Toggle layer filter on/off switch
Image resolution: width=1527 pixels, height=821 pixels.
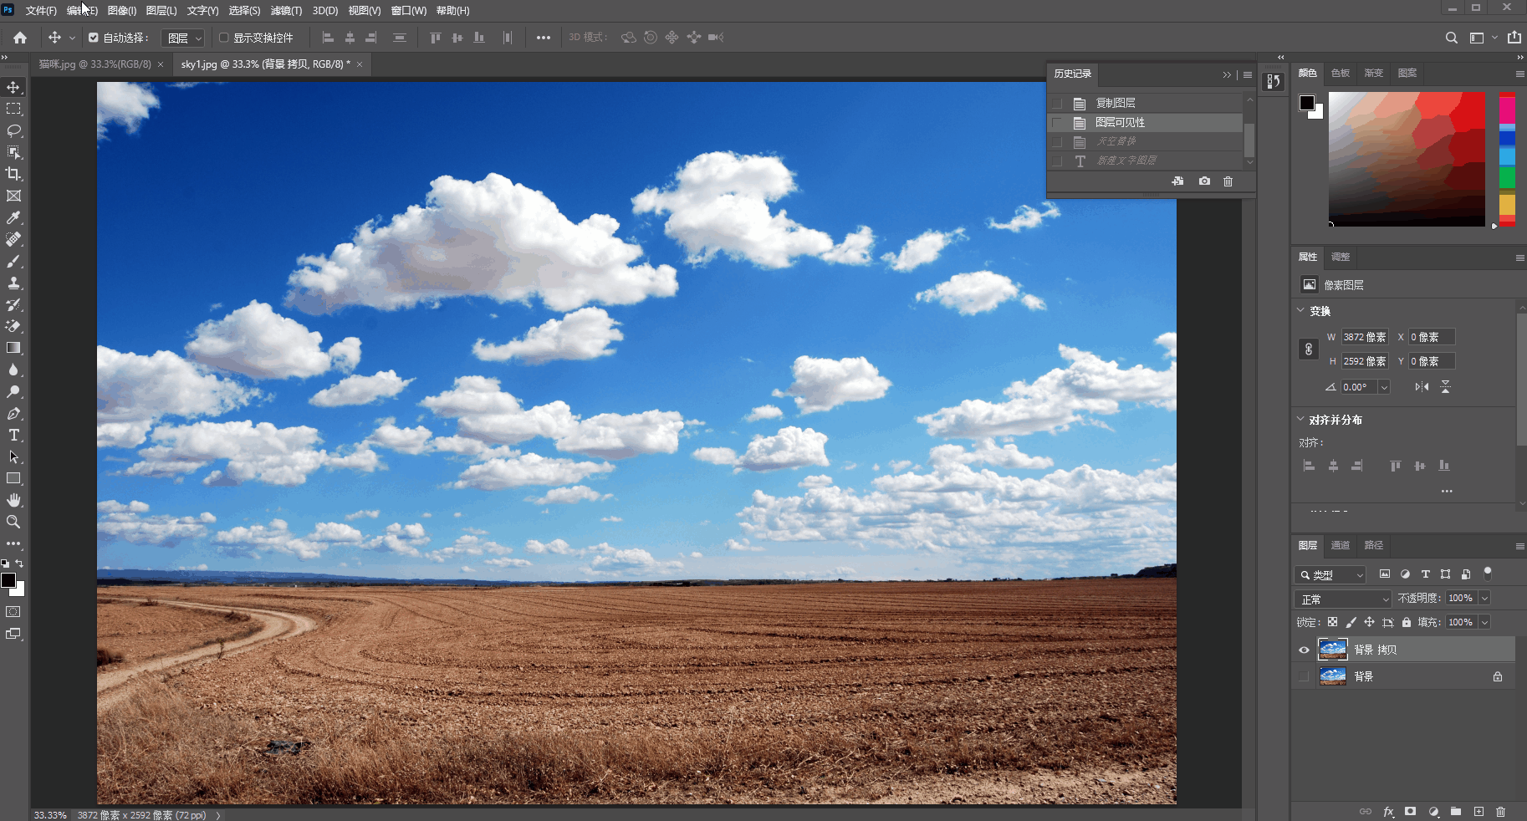coord(1488,574)
